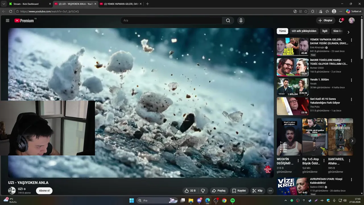Go to YouTube Premium home logo
Viewport: 364px width, 205px height.
(24, 20)
